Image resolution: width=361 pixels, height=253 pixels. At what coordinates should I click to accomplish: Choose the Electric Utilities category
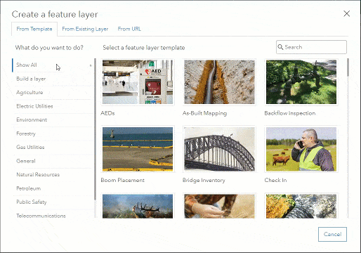tap(53, 106)
